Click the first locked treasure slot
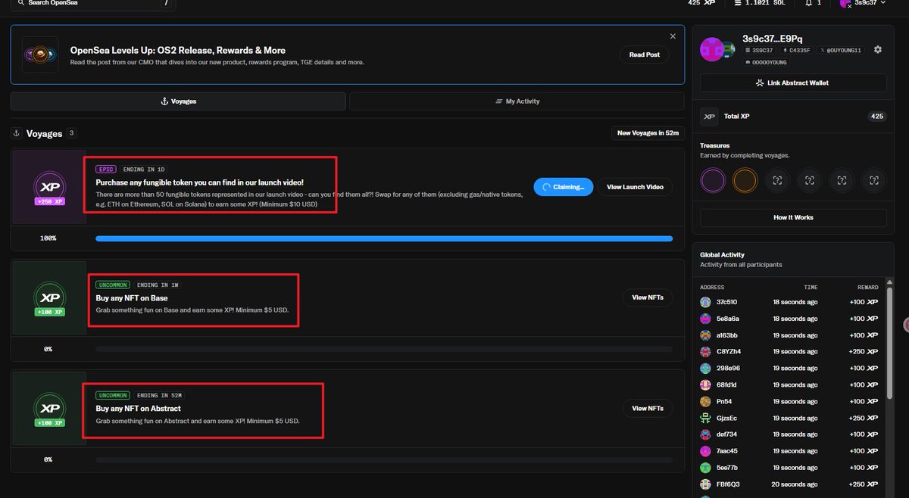 tap(777, 180)
